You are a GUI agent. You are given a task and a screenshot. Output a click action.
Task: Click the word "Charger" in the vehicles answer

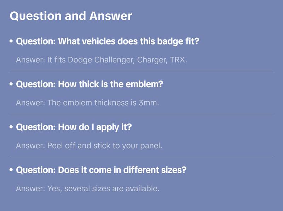pyautogui.click(x=152, y=60)
